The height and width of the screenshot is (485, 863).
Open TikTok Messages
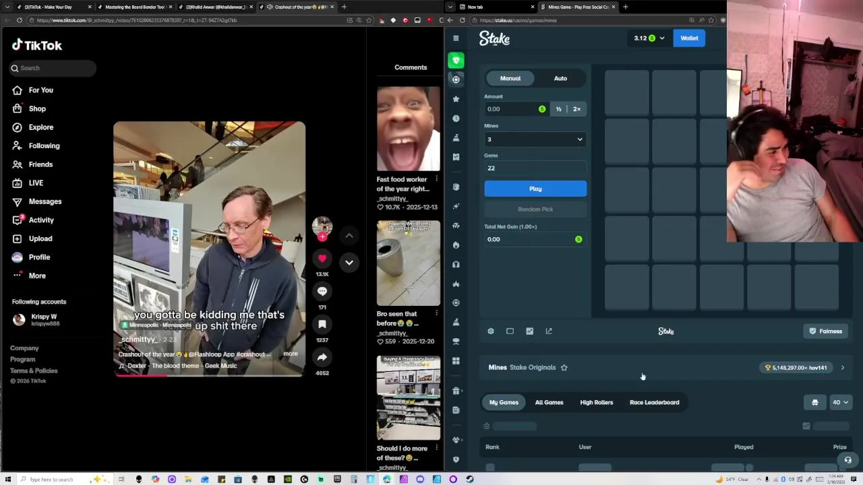pos(37,201)
